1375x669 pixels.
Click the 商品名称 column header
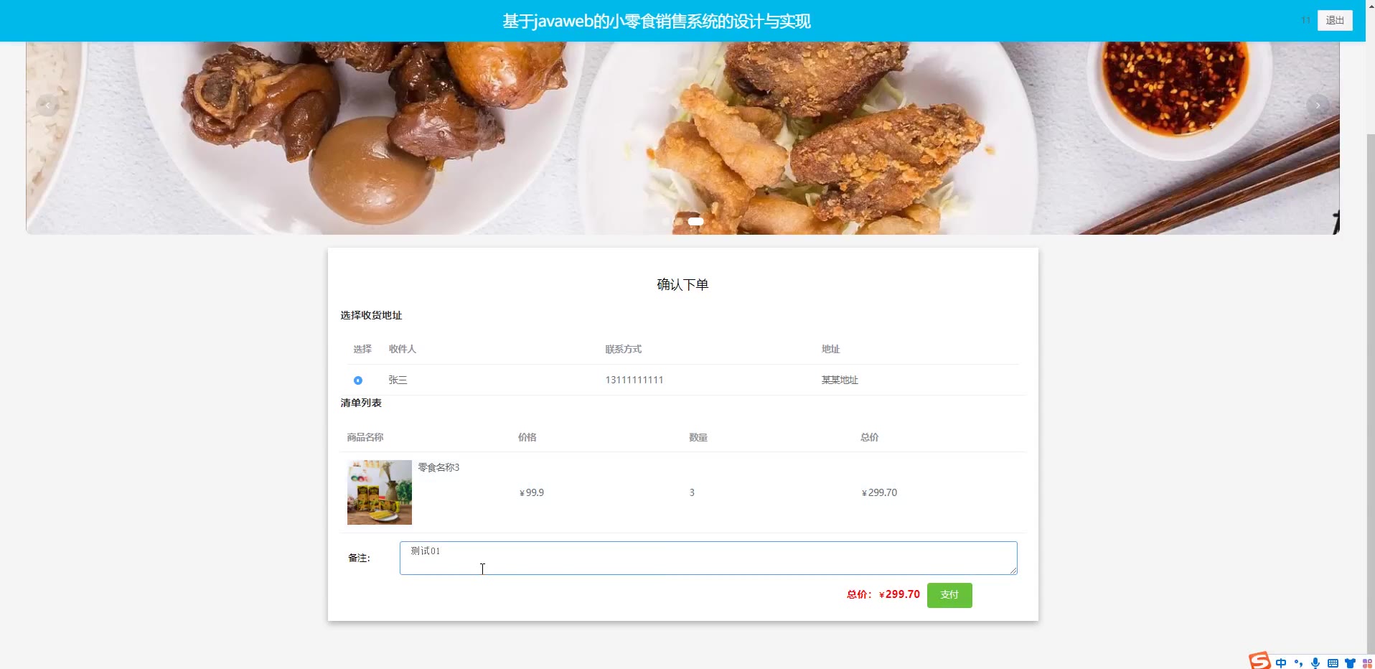pyautogui.click(x=365, y=437)
